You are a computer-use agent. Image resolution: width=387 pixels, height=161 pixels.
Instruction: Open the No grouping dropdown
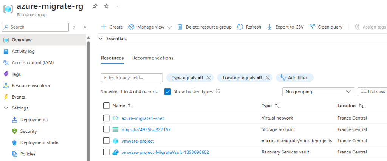click(318, 92)
